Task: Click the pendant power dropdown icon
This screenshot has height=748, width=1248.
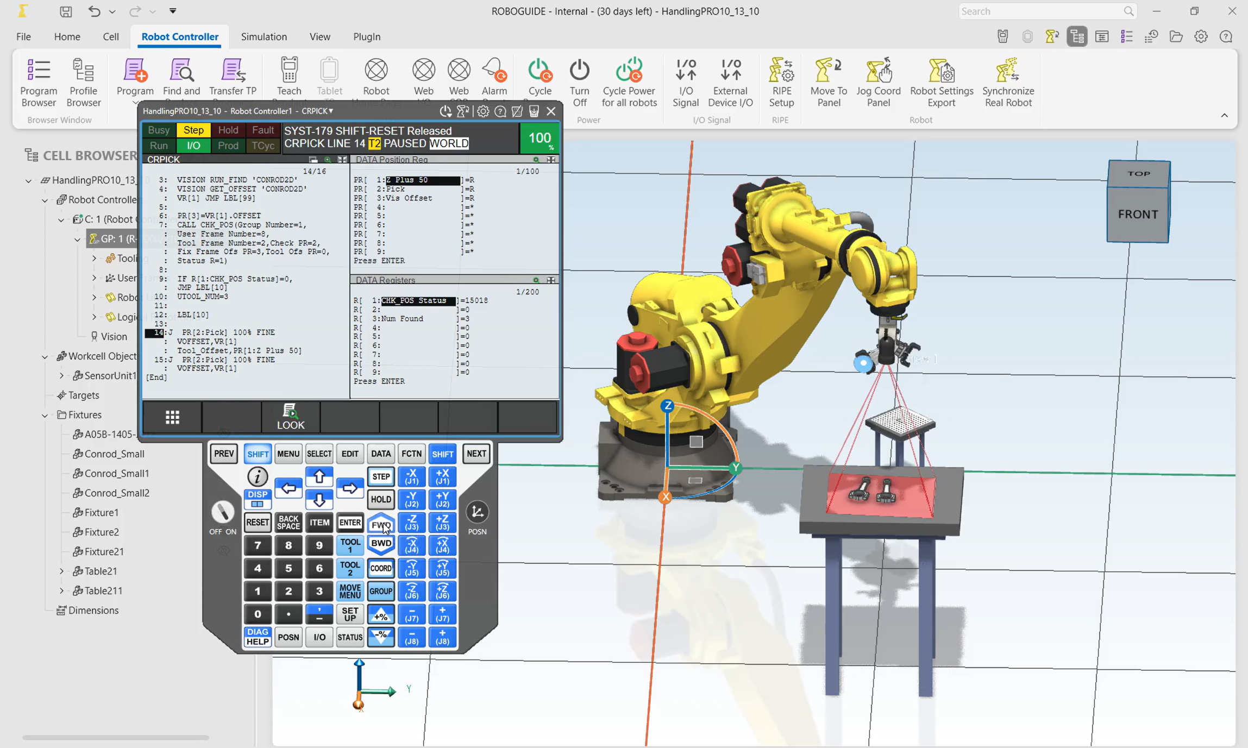Action: (446, 111)
